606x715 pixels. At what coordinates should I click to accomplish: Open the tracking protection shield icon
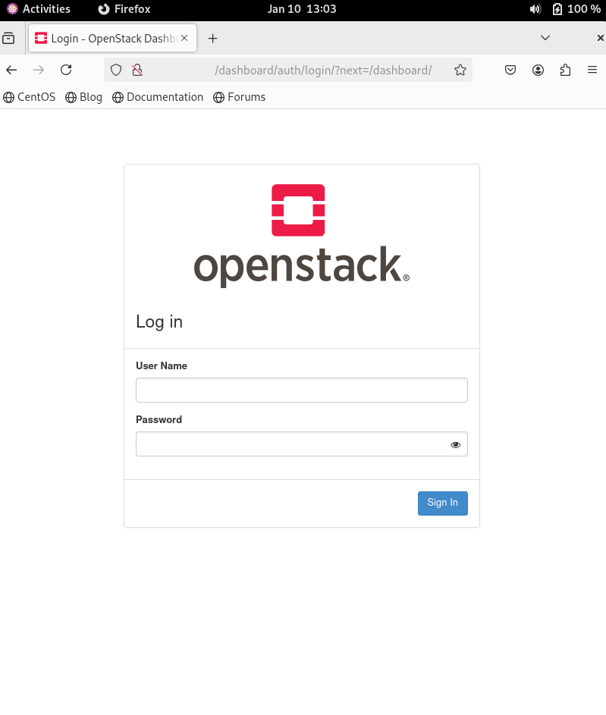click(x=116, y=70)
